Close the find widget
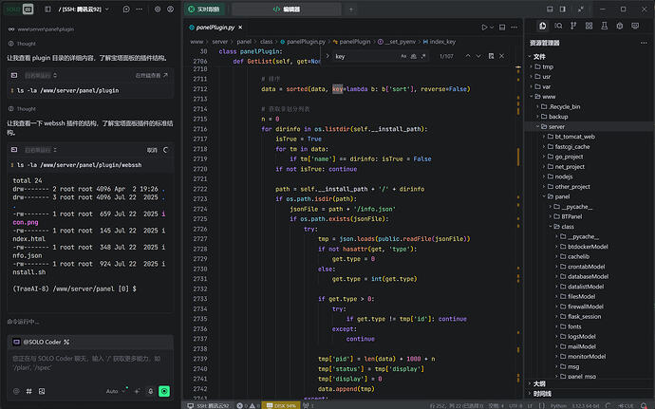The height and width of the screenshot is (409, 655). point(502,56)
